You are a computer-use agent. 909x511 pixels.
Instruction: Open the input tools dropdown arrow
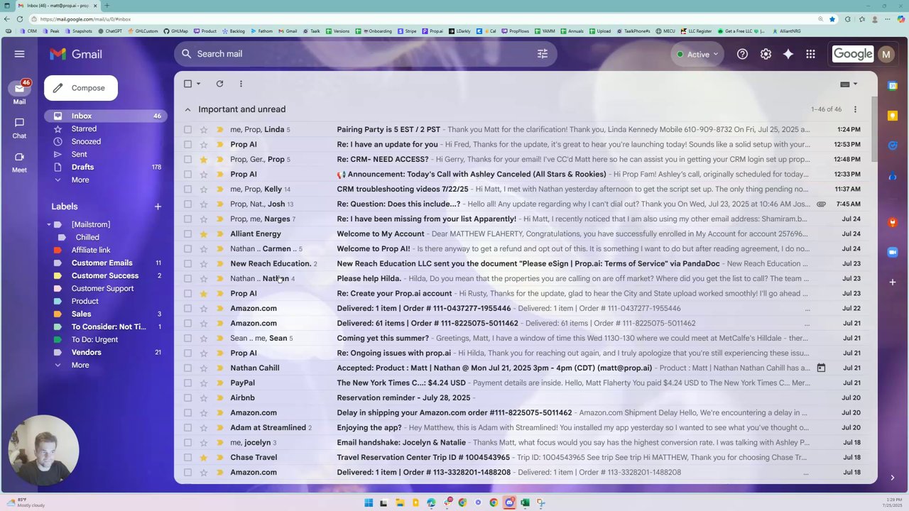[855, 84]
